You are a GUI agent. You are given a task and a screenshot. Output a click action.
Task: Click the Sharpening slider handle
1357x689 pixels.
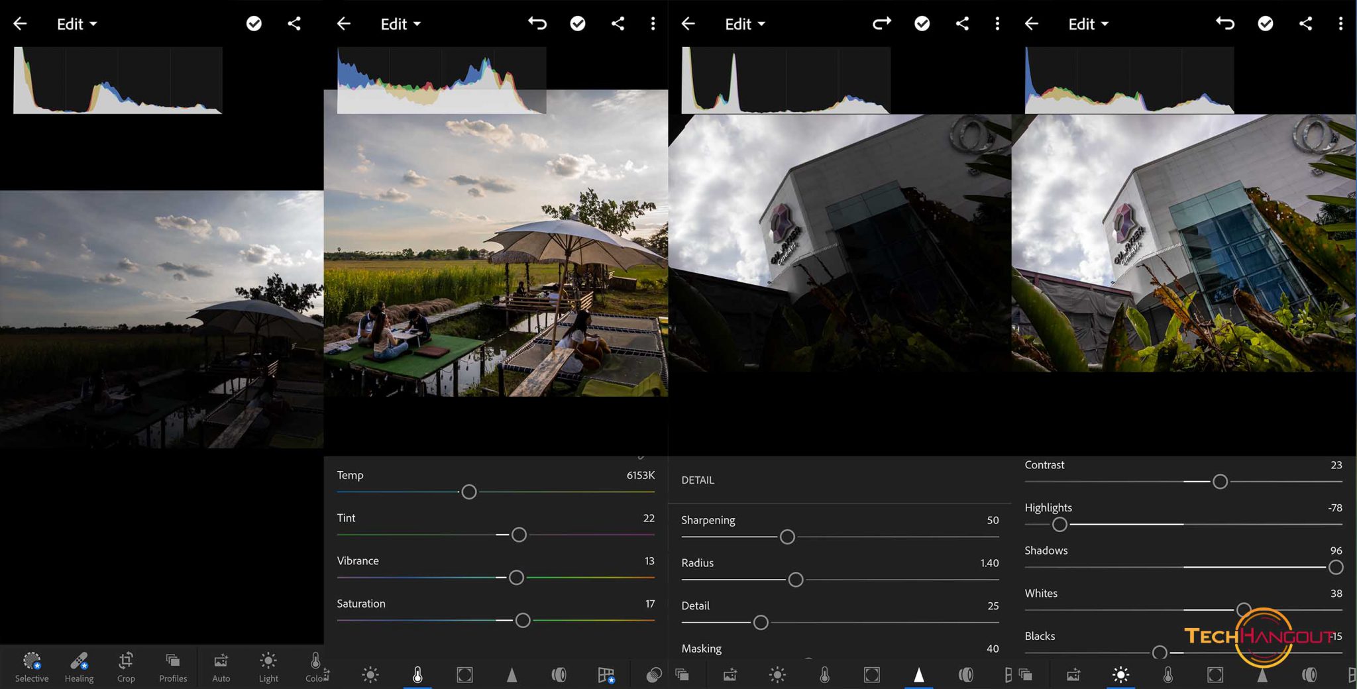(787, 537)
